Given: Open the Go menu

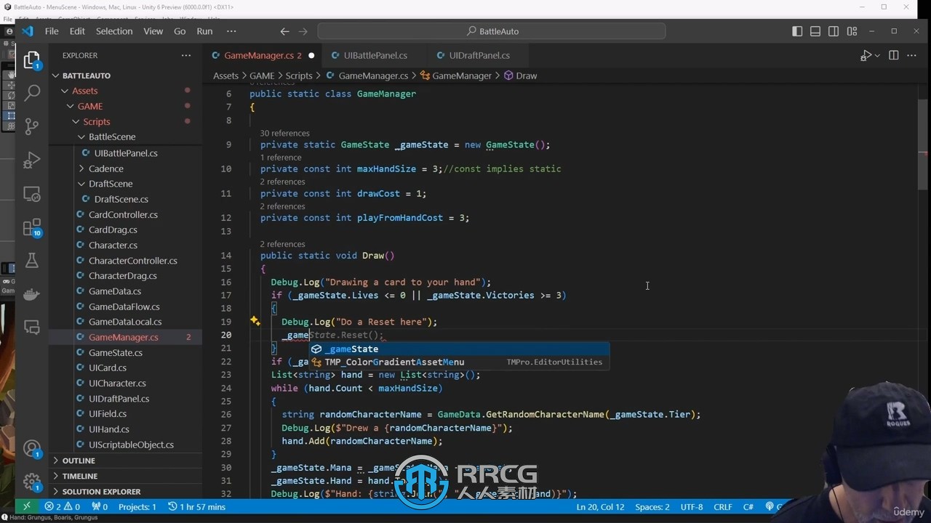Looking at the screenshot, I should 180,31.
